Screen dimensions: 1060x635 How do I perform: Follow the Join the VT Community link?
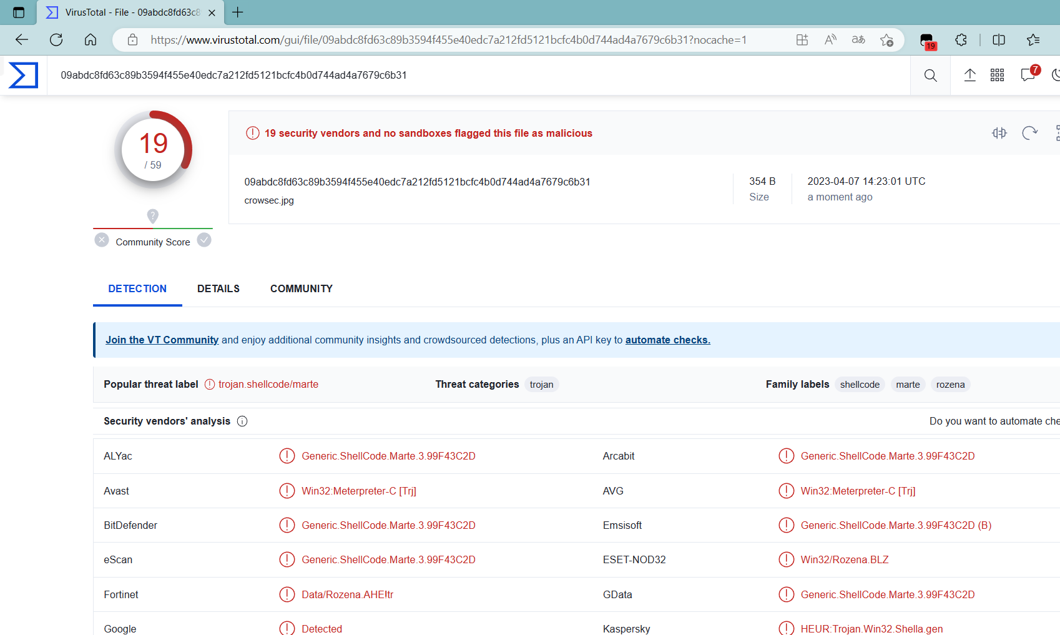162,340
